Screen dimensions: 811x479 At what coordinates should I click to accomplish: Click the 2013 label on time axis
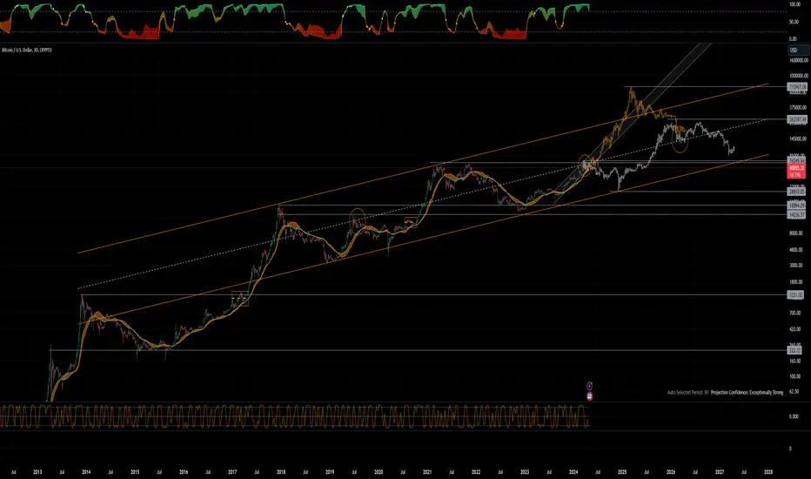coord(37,472)
